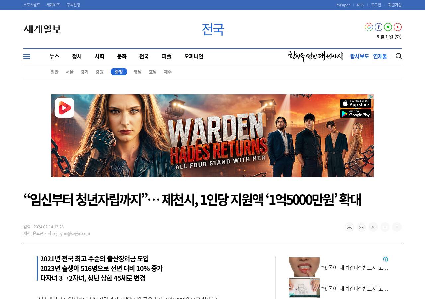Open the 전국 menu item
This screenshot has height=299, width=425.
coord(144,56)
